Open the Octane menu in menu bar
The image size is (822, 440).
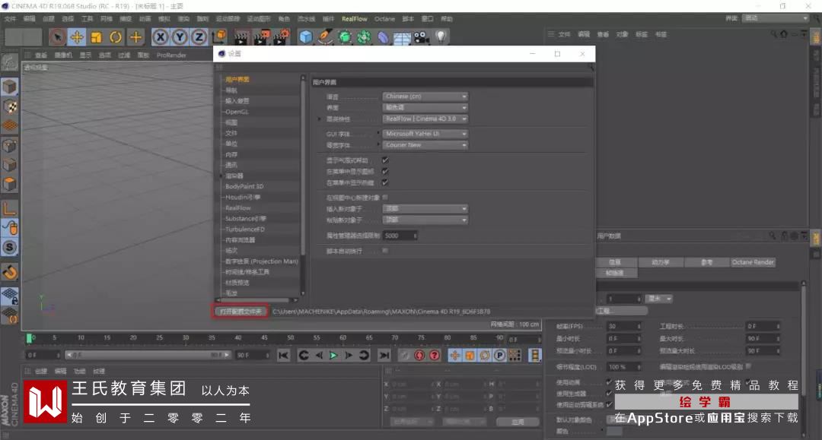(x=384, y=19)
